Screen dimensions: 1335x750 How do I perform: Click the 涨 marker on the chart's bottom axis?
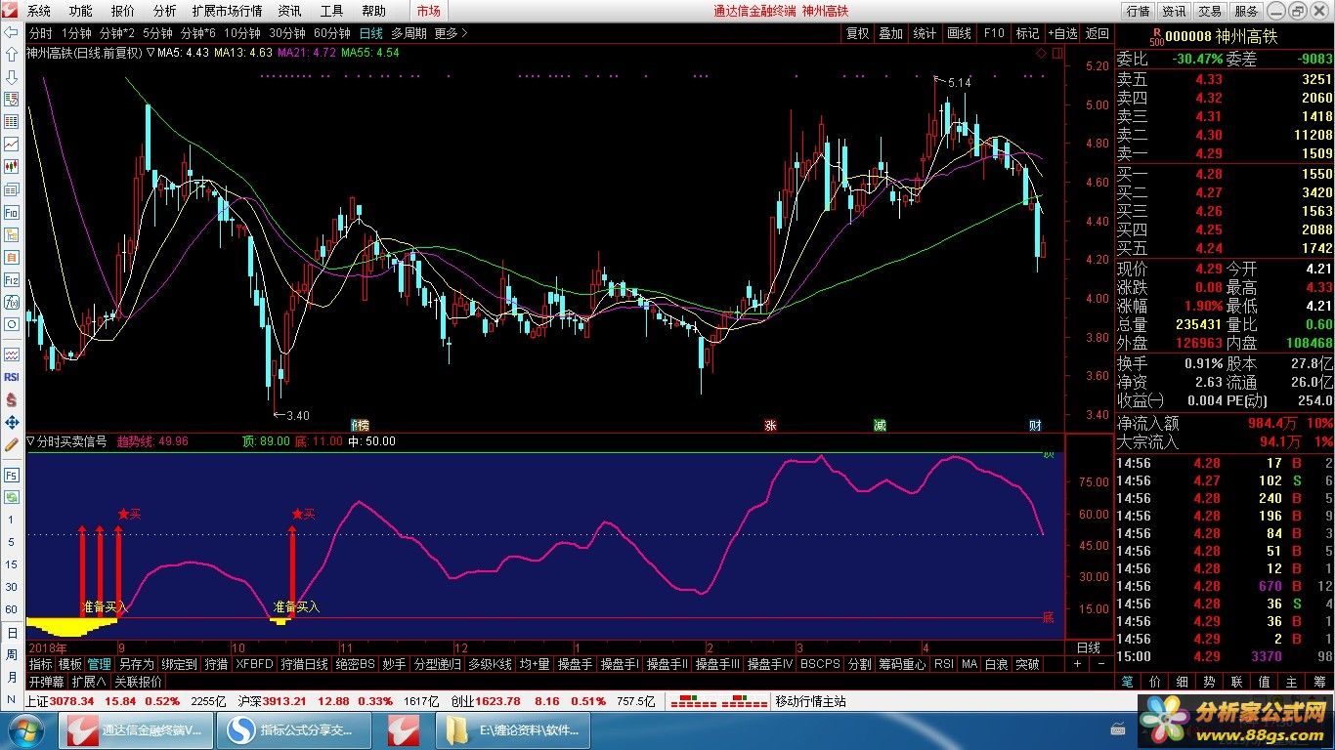770,426
